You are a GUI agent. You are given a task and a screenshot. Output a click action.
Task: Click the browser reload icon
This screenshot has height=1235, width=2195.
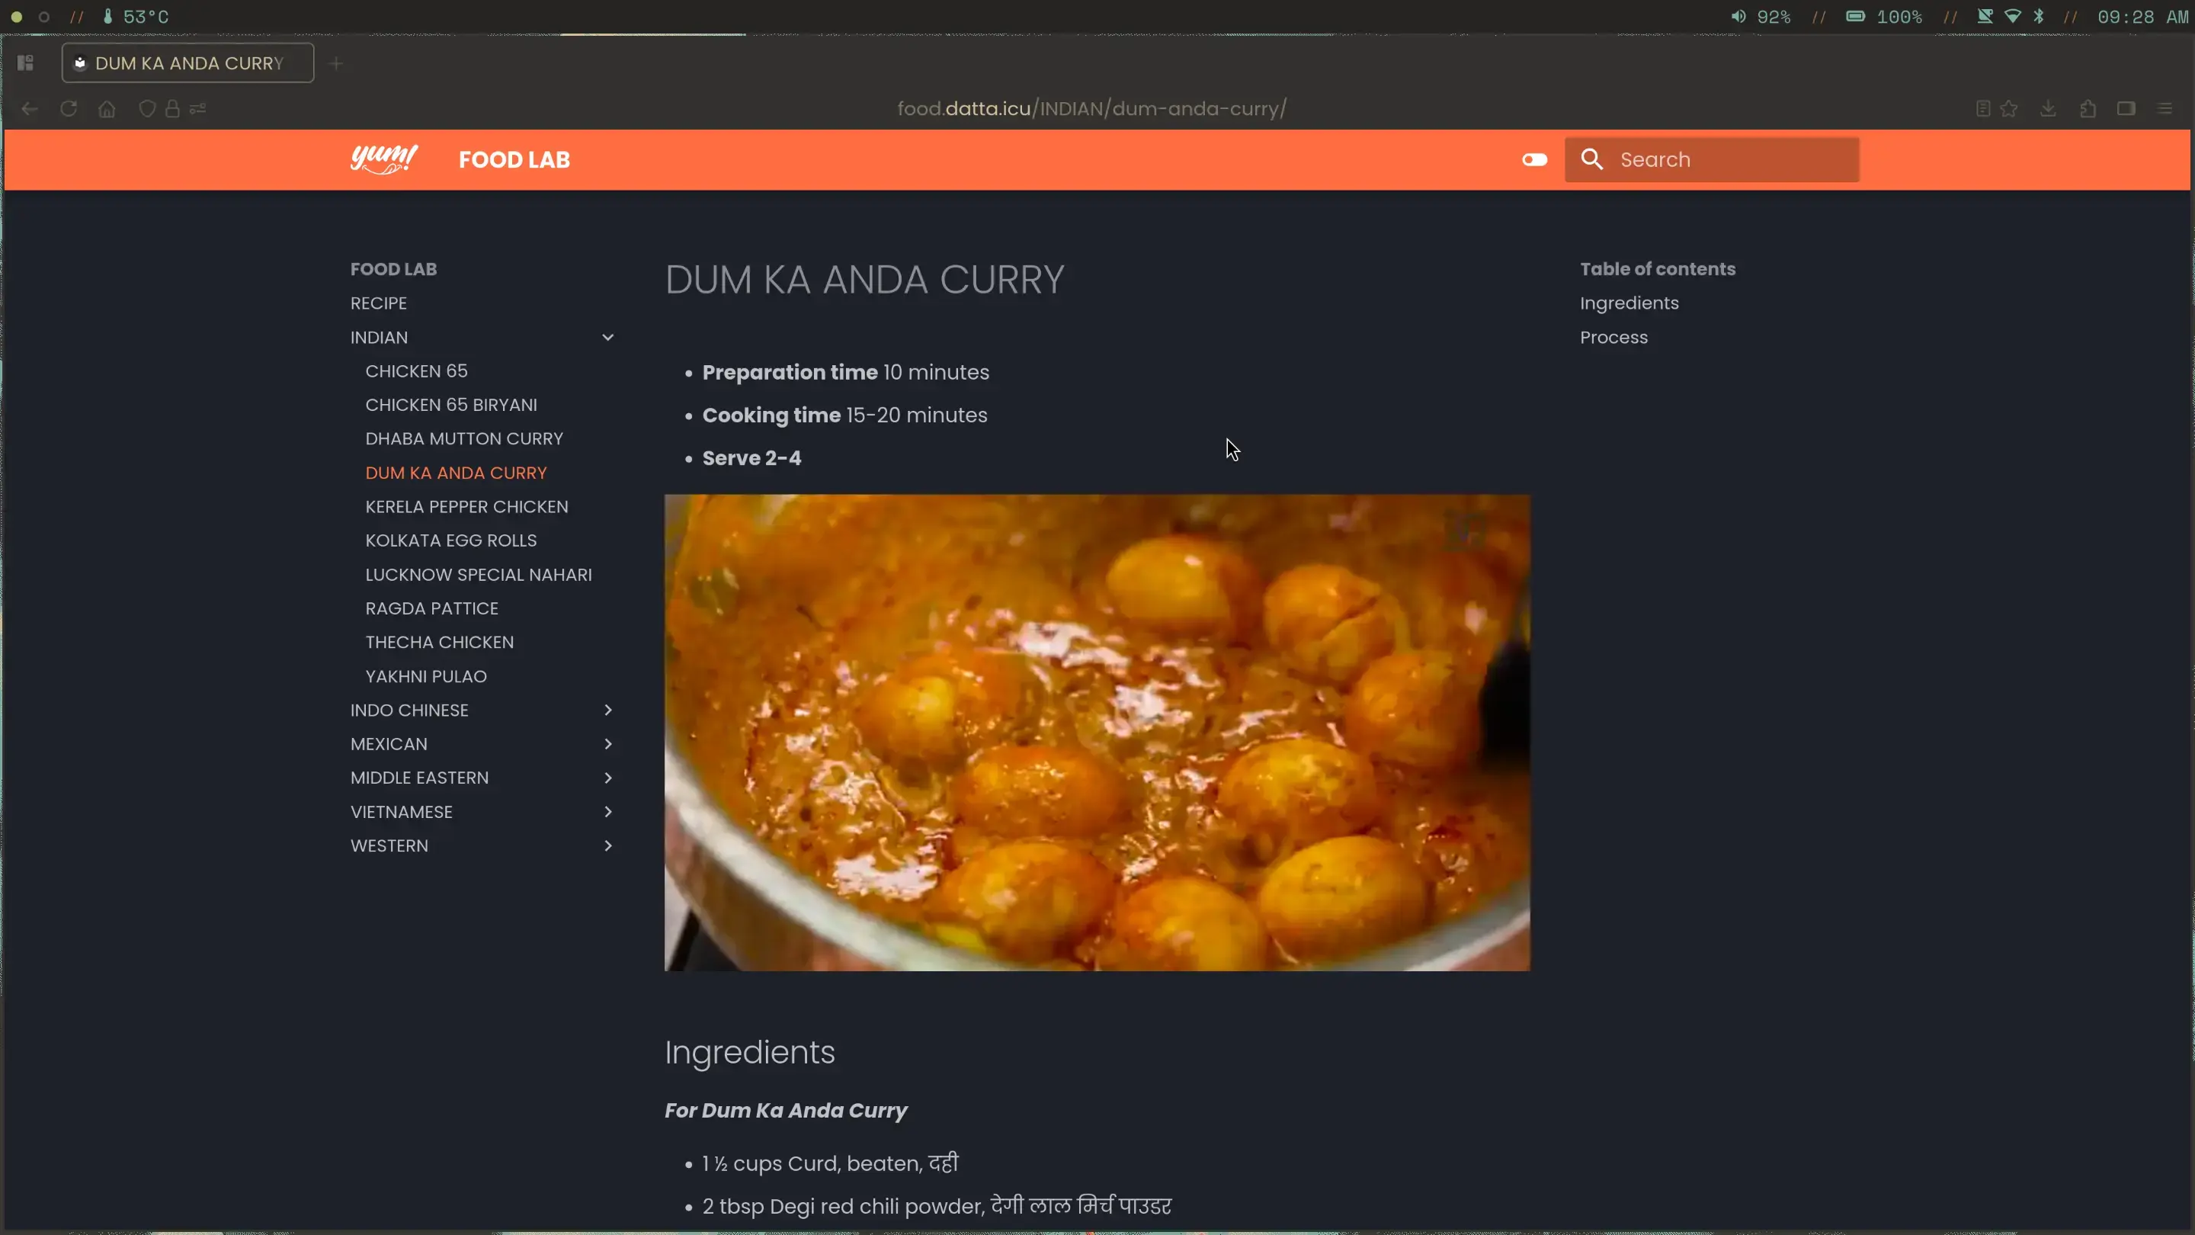(x=68, y=109)
